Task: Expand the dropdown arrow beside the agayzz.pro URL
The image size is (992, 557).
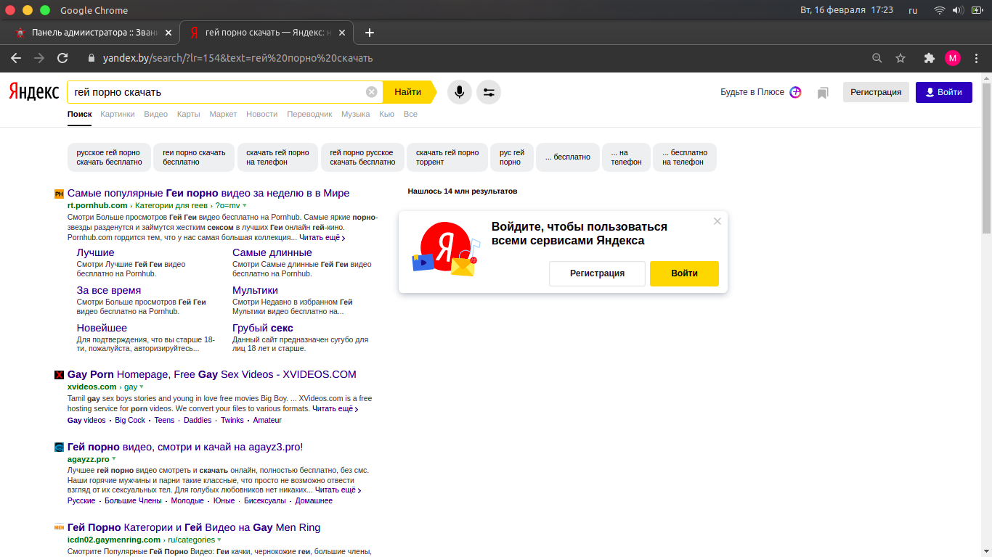Action: click(114, 459)
